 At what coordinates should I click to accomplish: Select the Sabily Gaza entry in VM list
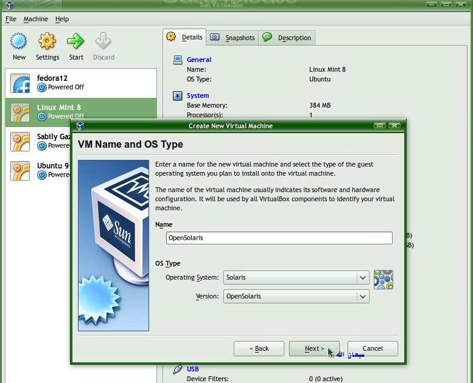(38, 142)
